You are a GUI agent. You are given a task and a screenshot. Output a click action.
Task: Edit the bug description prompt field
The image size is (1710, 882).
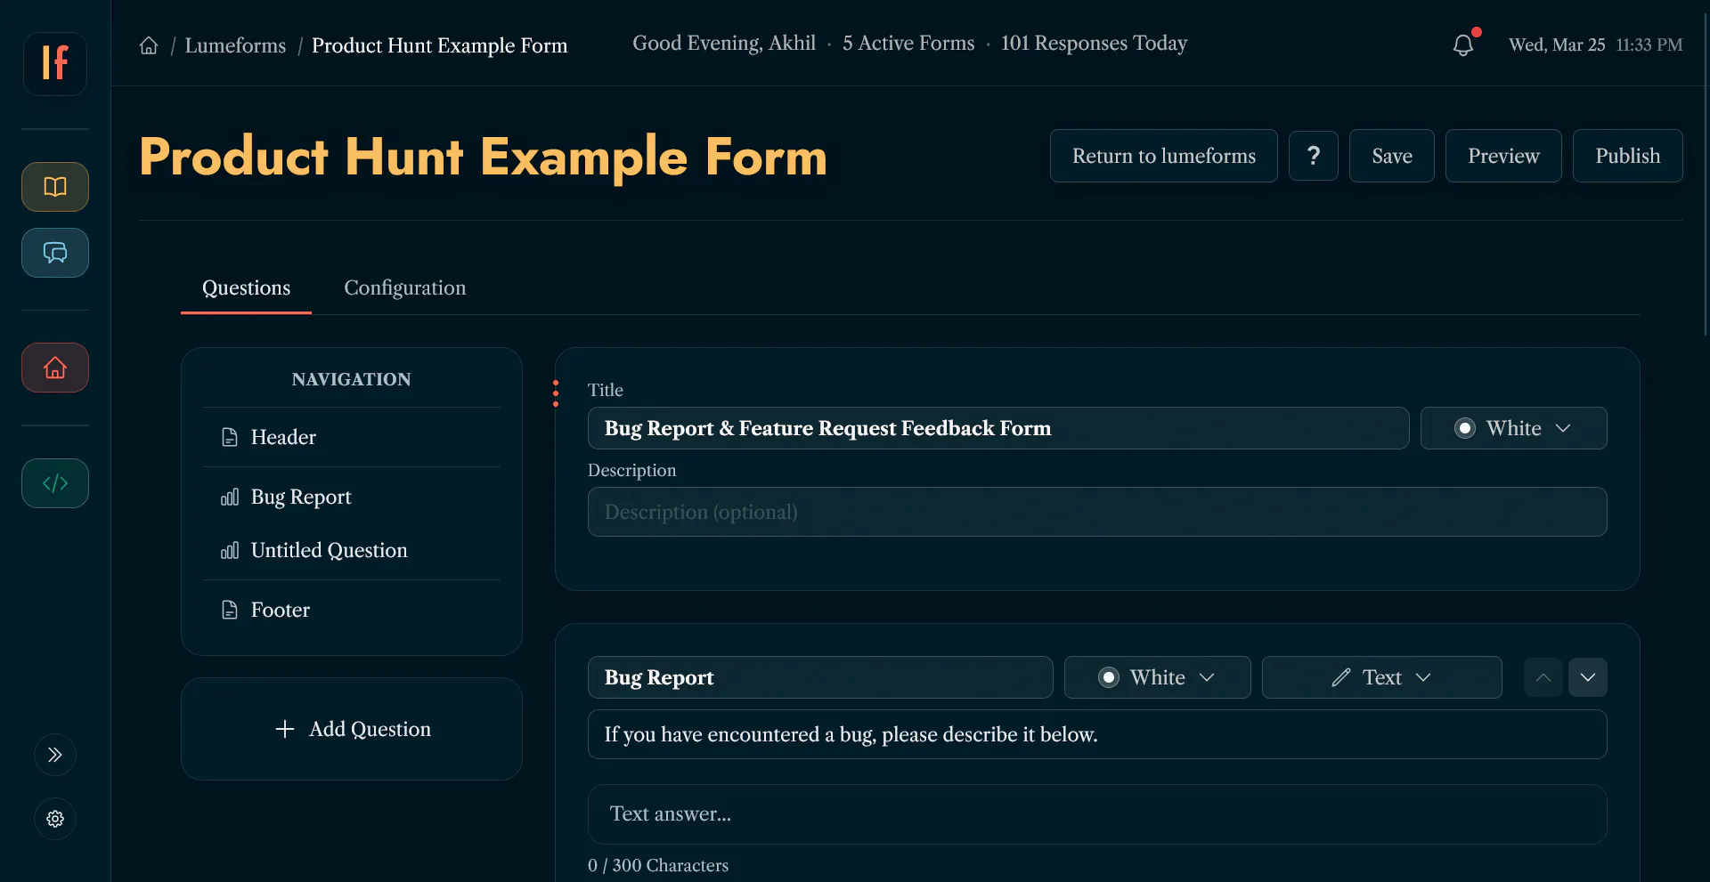tap(1097, 734)
